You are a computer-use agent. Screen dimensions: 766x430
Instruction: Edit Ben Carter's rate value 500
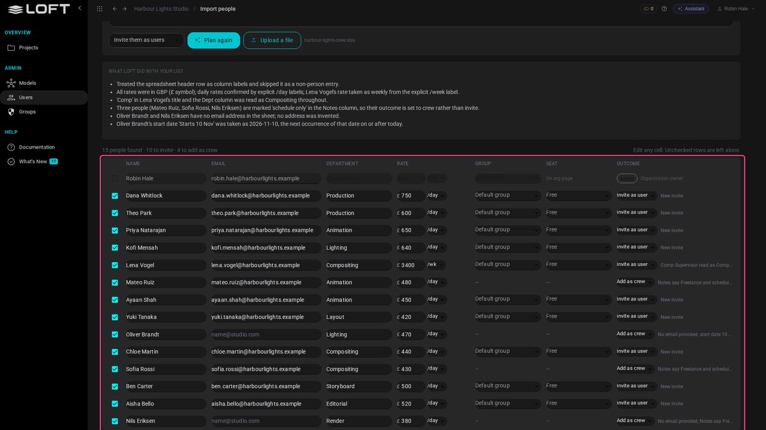[411, 386]
